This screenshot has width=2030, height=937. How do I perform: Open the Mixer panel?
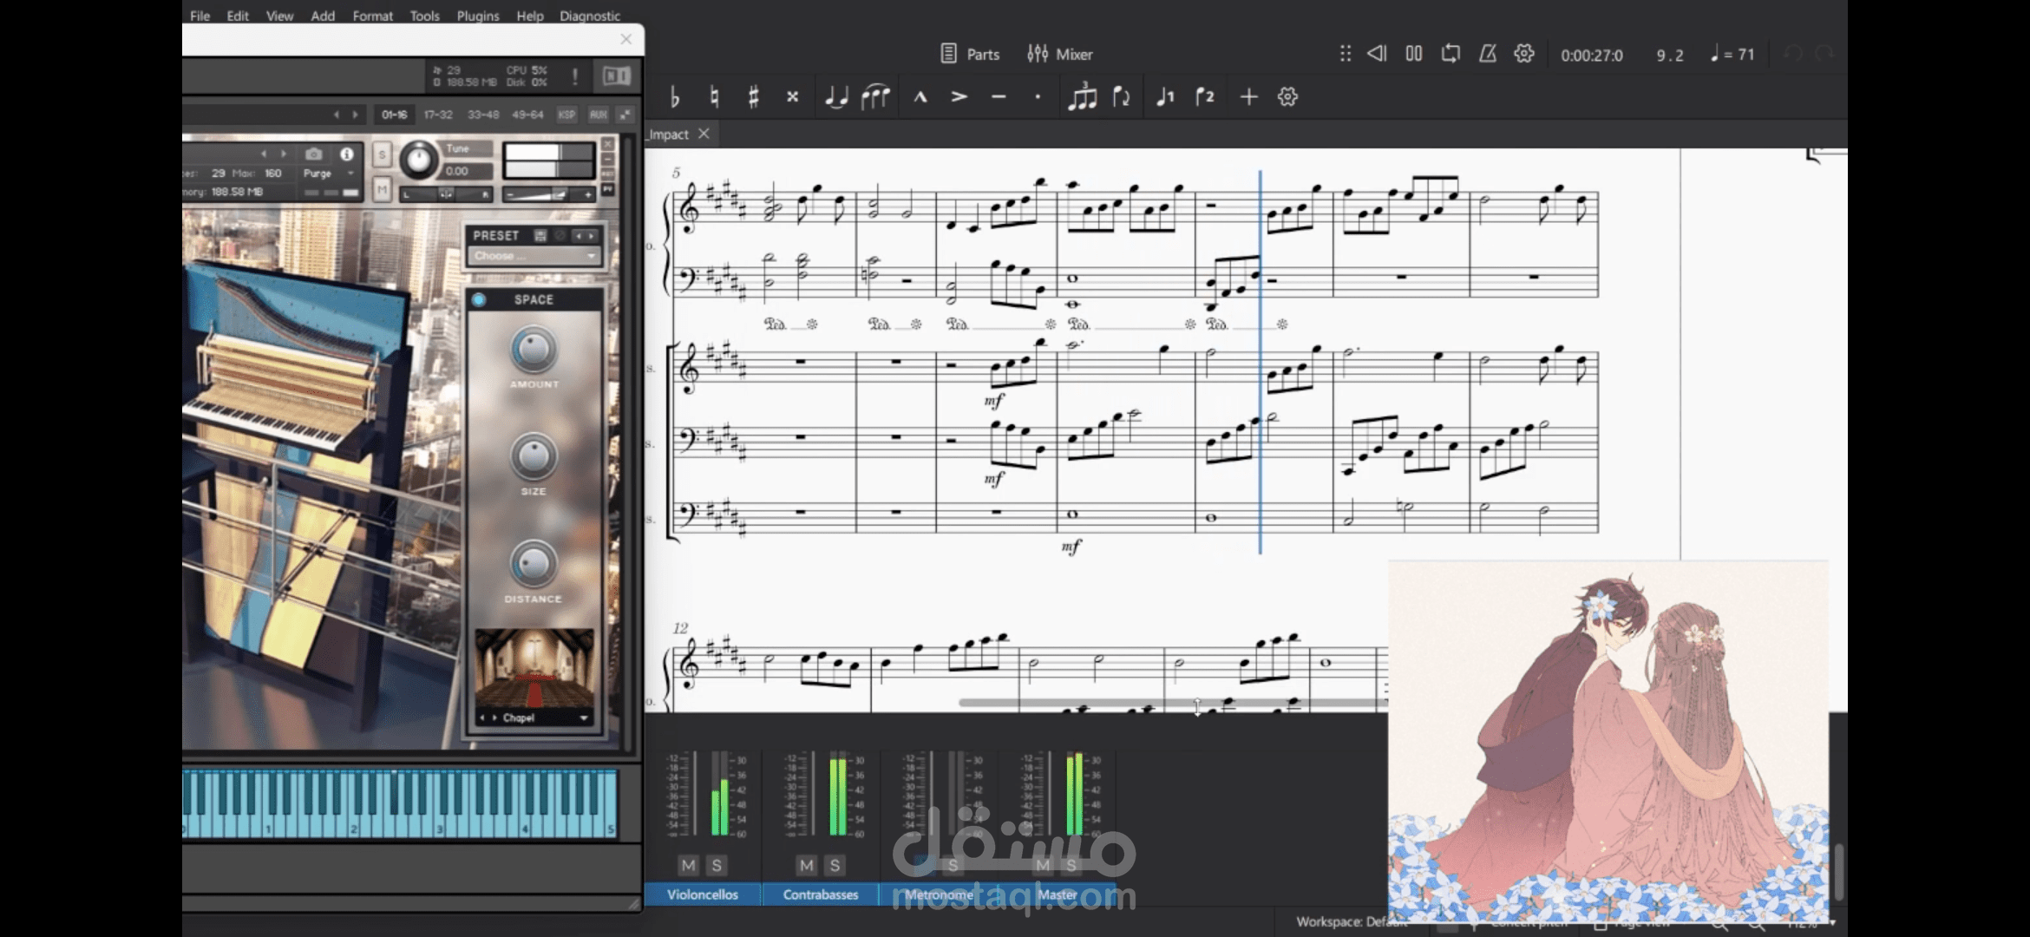tap(1060, 54)
